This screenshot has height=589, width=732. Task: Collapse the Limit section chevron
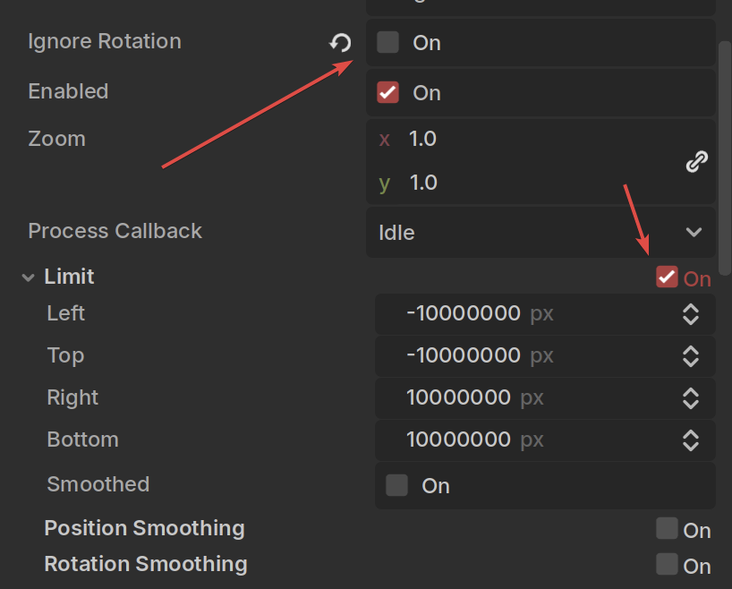click(28, 277)
